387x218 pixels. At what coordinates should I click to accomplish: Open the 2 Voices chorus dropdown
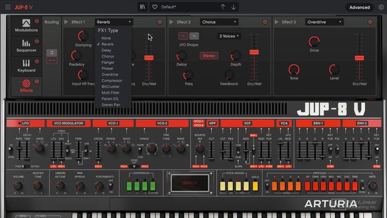229,36
